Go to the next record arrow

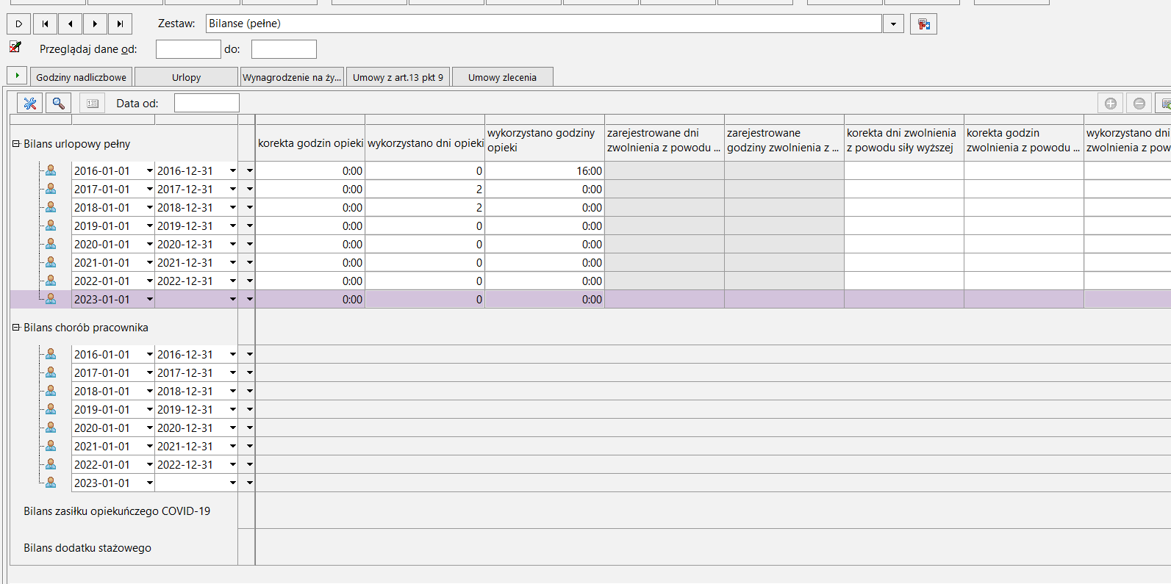coord(95,24)
